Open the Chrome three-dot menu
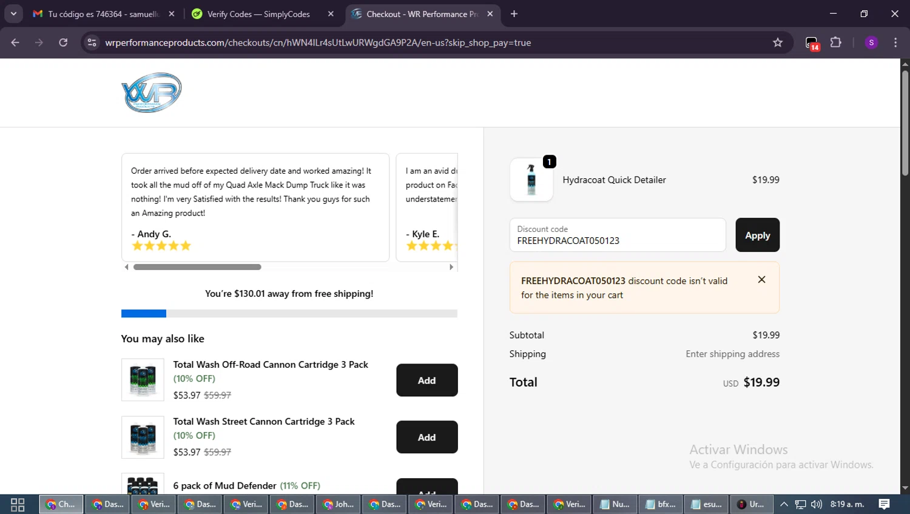 [895, 42]
